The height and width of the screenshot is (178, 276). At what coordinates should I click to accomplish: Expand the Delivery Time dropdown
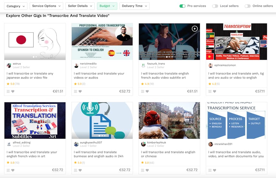tap(134, 6)
